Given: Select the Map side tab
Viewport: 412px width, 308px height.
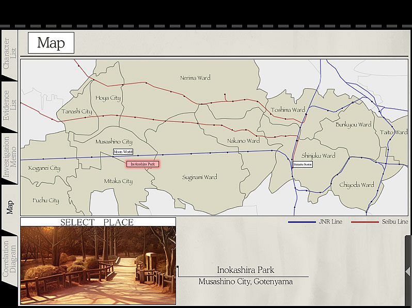Looking at the screenshot, I should (10, 207).
